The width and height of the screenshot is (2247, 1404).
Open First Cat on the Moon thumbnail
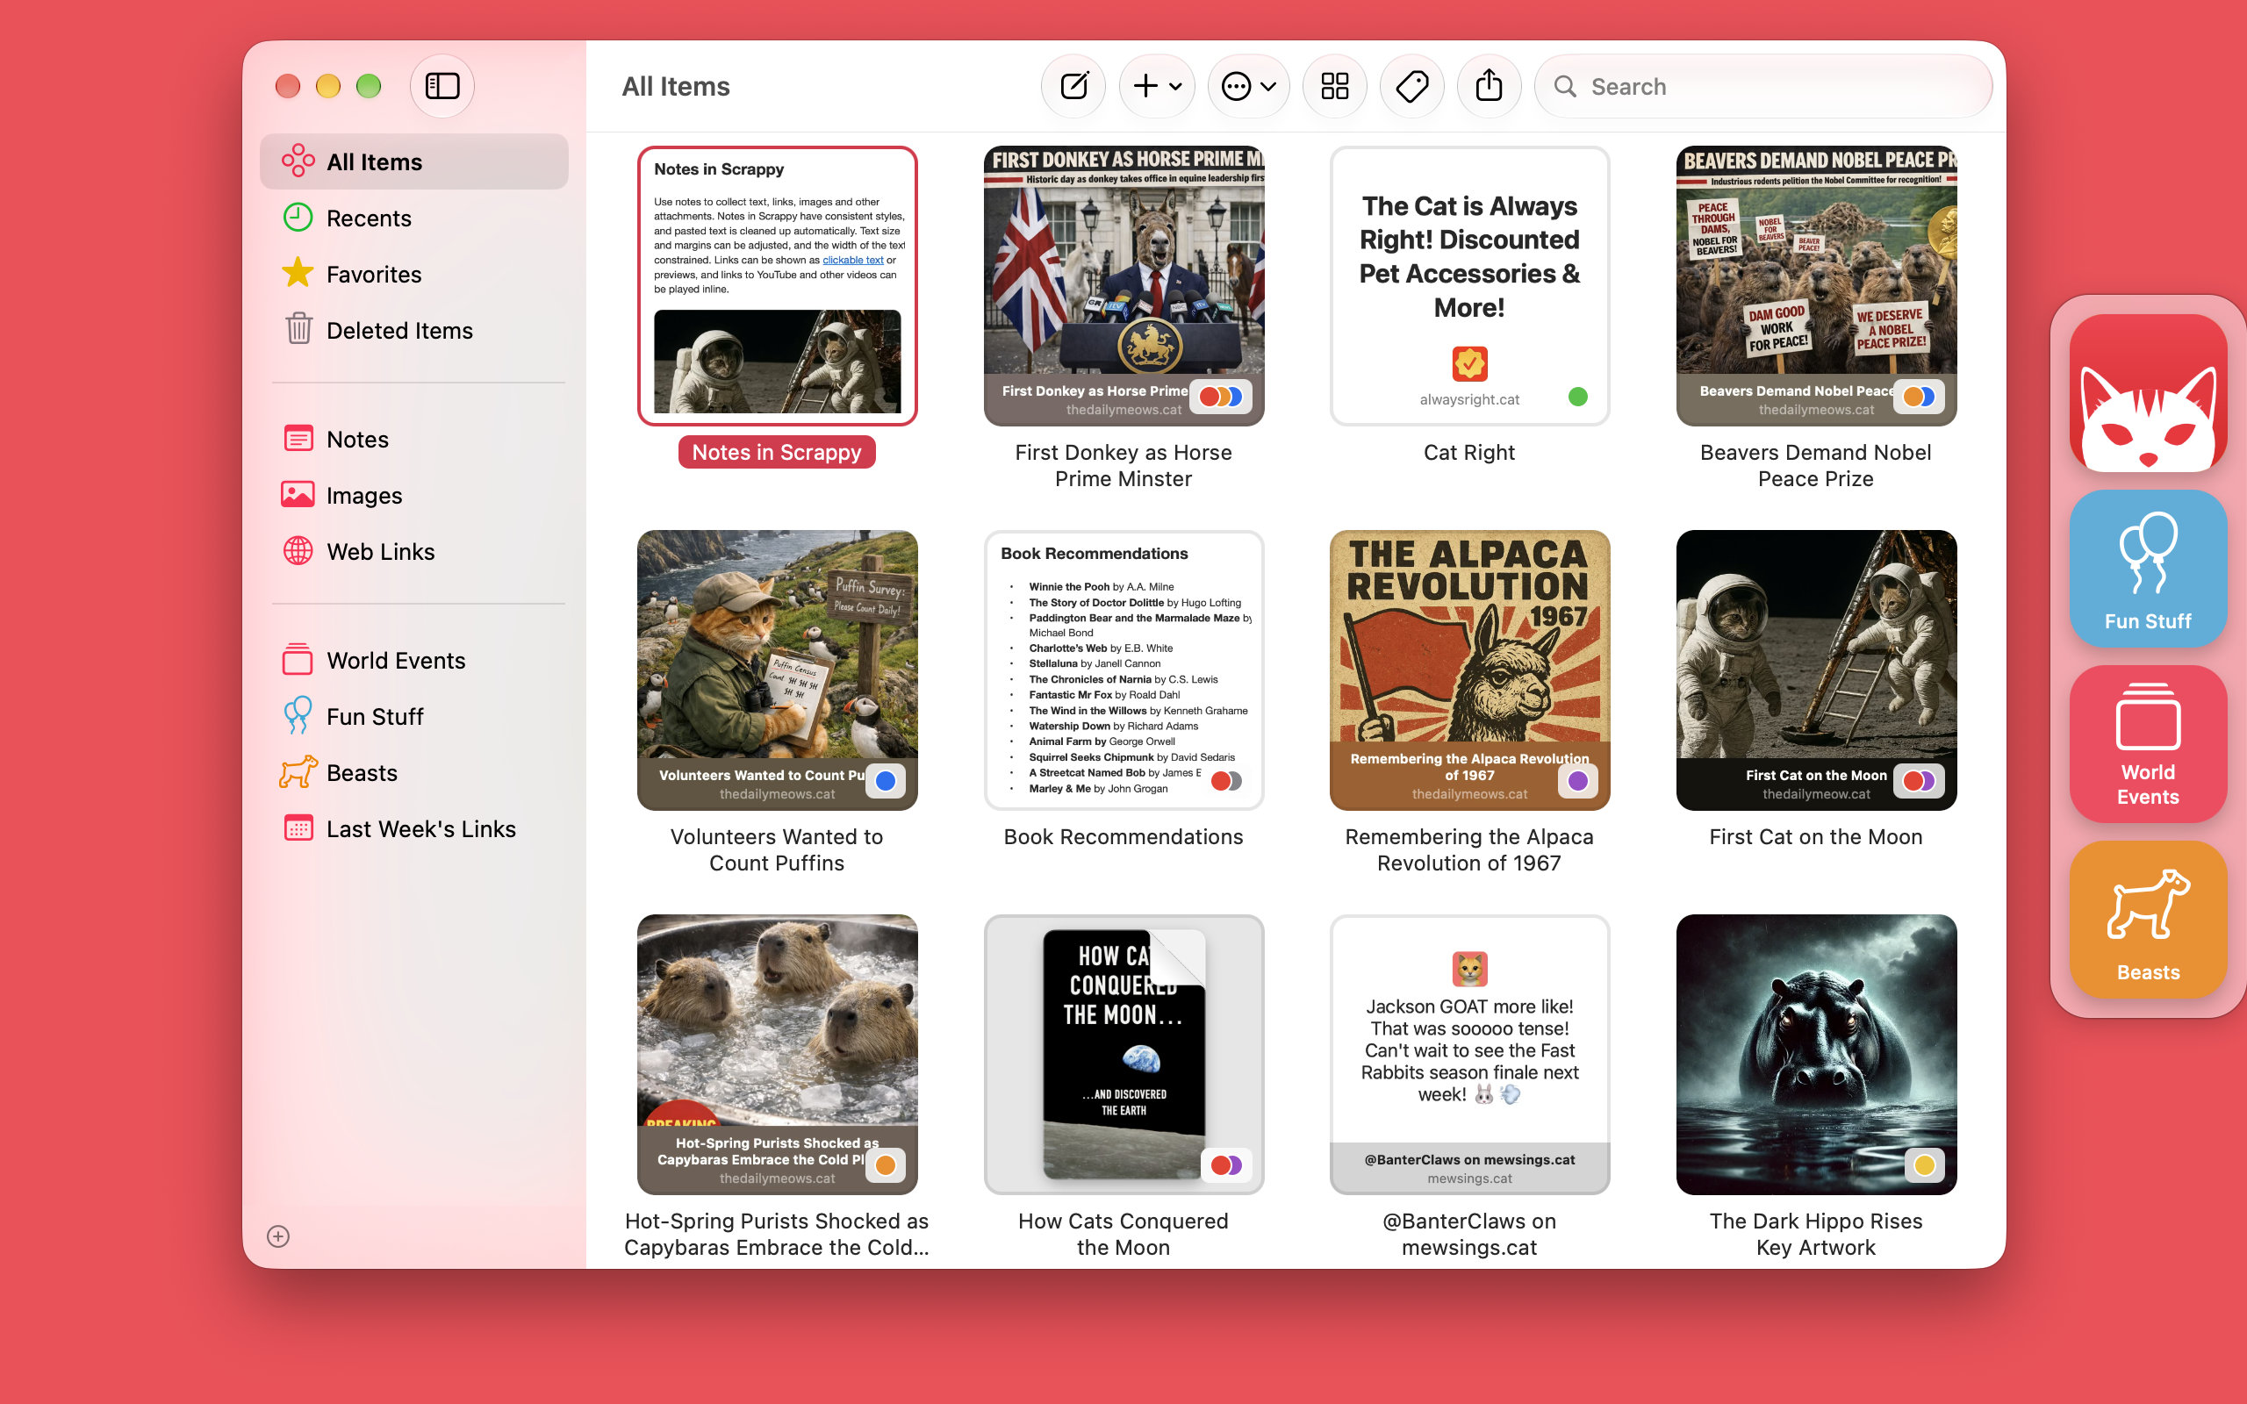tap(1816, 670)
